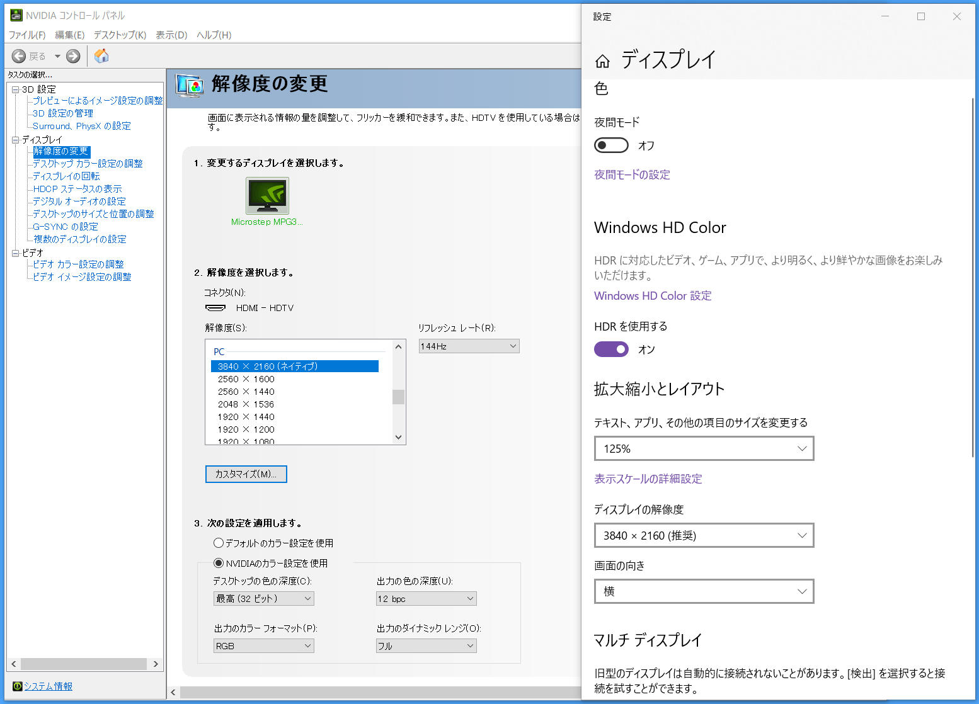This screenshot has height=704, width=979.
Task: Open HDCP ステータスの表示 page
Action: [x=77, y=189]
